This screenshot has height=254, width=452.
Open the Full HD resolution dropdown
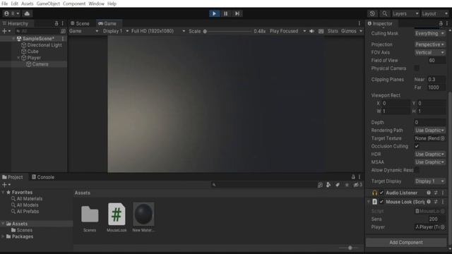coord(158,31)
